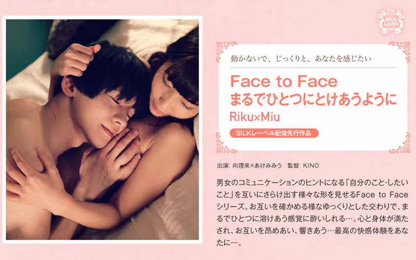Click the divider line under the tagline
Image resolution: width=416 pixels, height=260 pixels.
pos(313,68)
